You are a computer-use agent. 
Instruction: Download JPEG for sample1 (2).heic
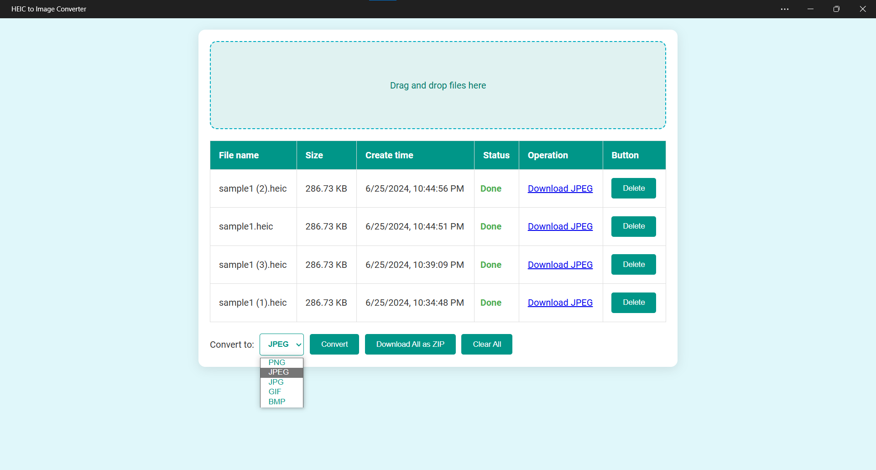560,188
